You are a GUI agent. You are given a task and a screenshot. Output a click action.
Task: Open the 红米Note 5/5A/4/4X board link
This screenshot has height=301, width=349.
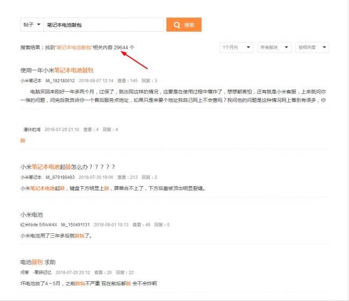(39, 225)
